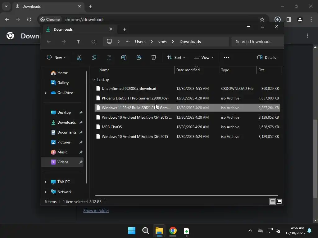
Task: Click the PC icon in the address bar
Action: pos(109,42)
